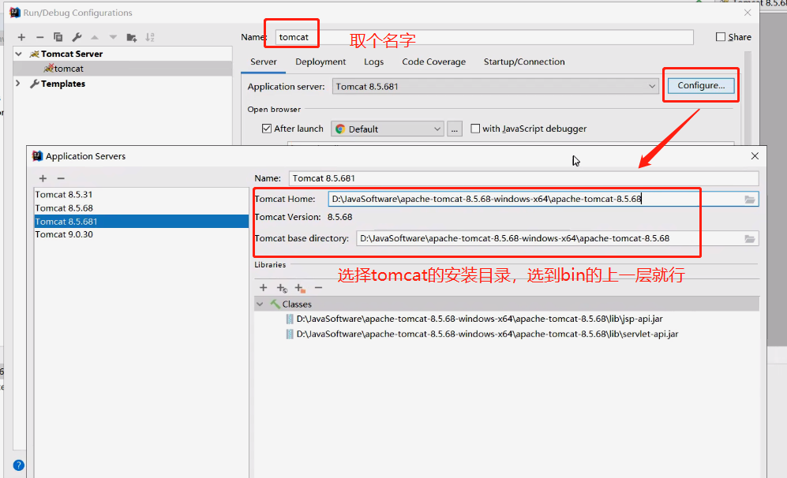
Task: Open Application server dropdown
Action: pyautogui.click(x=495, y=86)
